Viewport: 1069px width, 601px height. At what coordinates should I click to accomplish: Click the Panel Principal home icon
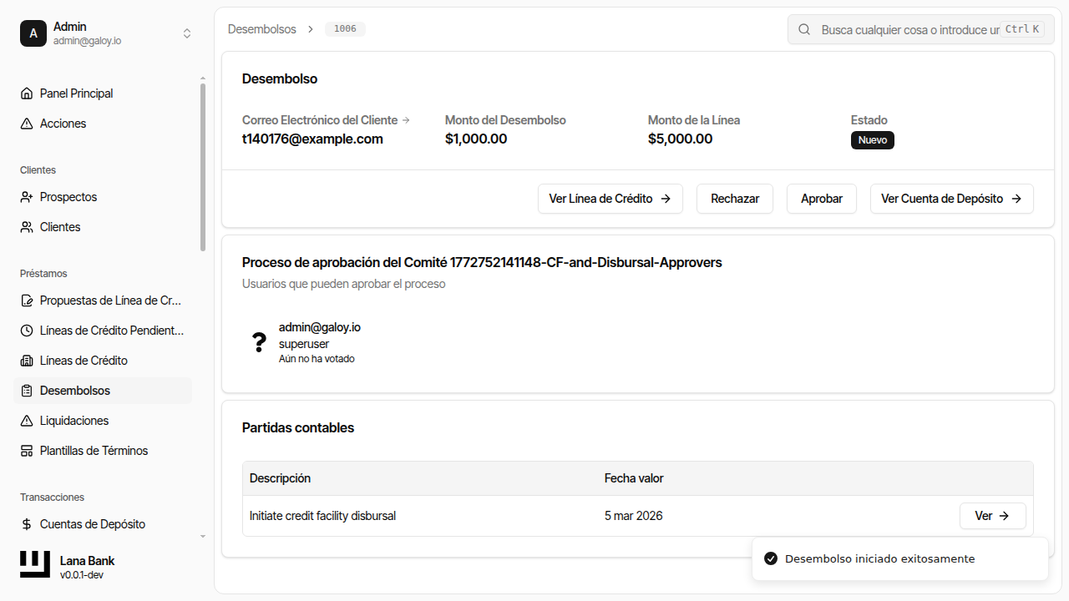27,93
